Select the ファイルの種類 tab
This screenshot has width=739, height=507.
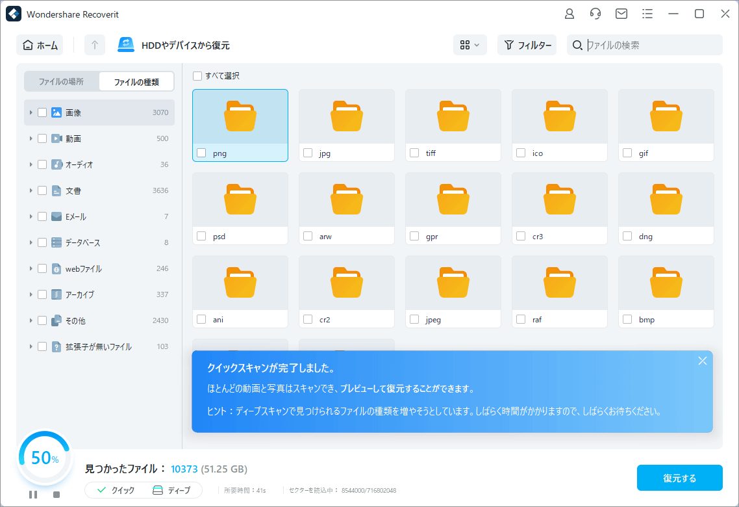136,81
